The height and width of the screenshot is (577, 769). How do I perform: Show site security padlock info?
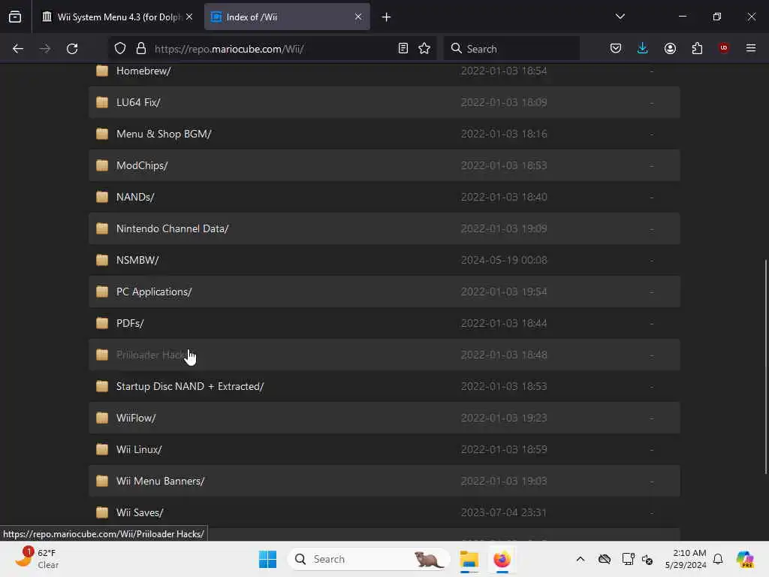[141, 49]
